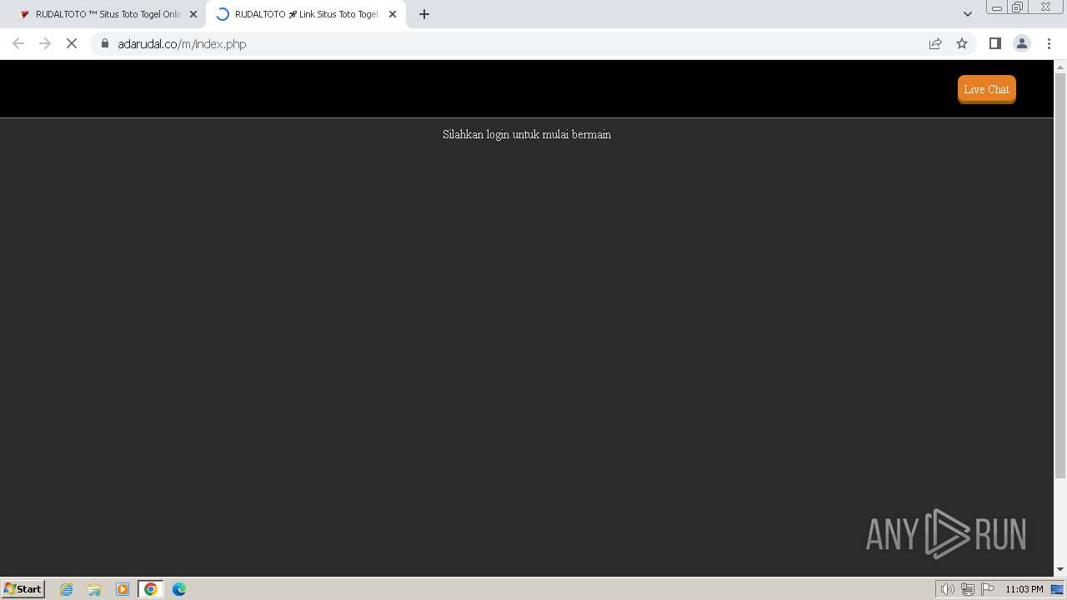
Task: Toggle the browser side panel
Action: pos(994,43)
